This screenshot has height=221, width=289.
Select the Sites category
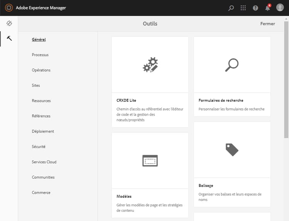pos(36,85)
